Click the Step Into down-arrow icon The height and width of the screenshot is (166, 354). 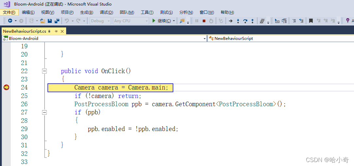(238, 21)
